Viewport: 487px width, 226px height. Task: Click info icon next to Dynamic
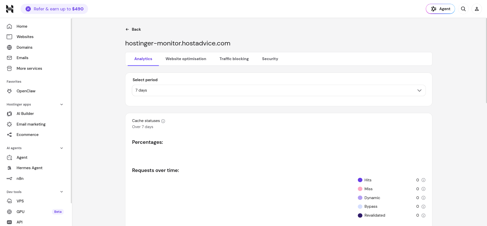click(x=423, y=198)
